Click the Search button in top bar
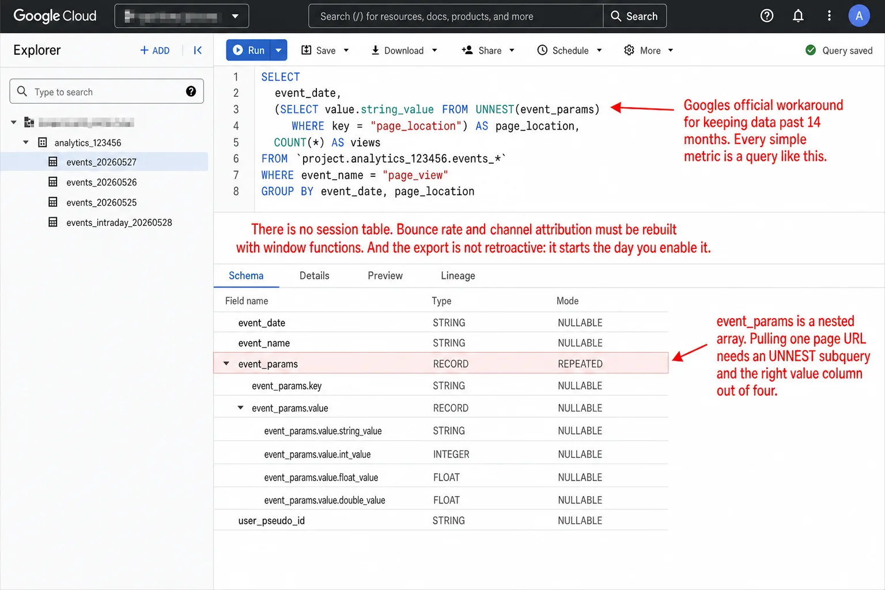The height and width of the screenshot is (590, 885). point(634,16)
